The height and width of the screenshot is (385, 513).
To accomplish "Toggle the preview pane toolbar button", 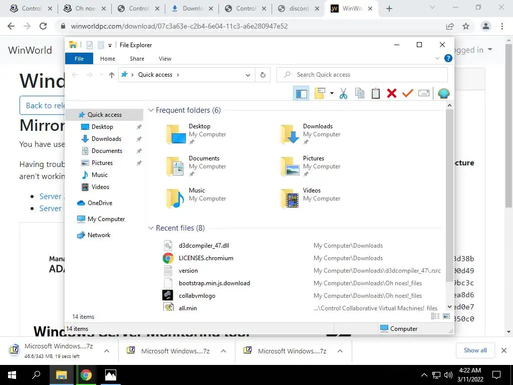I will click(x=301, y=94).
